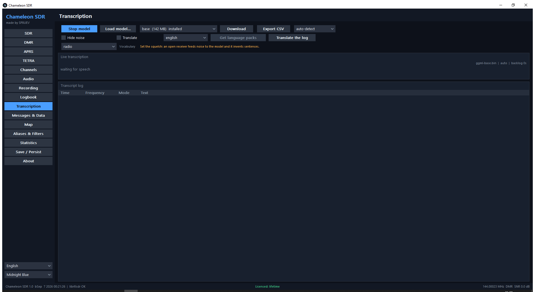
Task: Open the english translation target dropdown
Action: pyautogui.click(x=185, y=38)
